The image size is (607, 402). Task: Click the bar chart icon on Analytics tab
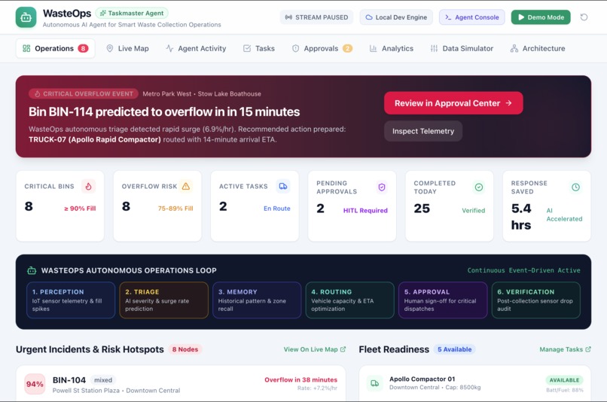point(374,48)
